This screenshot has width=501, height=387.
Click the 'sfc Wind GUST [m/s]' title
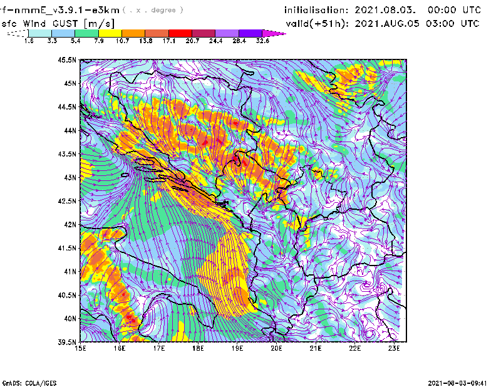tap(58, 24)
